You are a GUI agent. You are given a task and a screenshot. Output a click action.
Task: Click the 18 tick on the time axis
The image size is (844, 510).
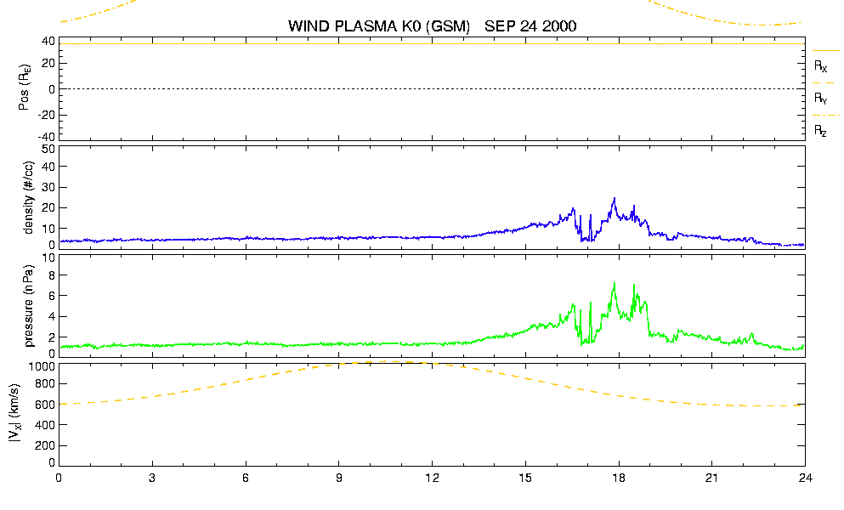pos(619,478)
